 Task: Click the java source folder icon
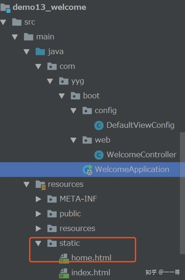click(x=40, y=52)
